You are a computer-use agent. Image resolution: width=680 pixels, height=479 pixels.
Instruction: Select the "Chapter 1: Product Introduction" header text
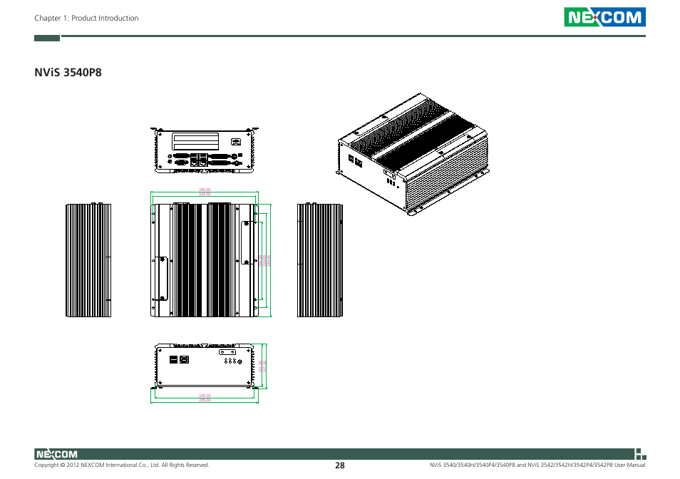(x=86, y=19)
